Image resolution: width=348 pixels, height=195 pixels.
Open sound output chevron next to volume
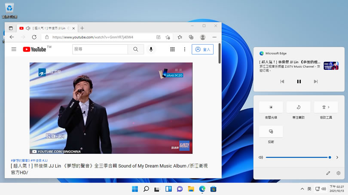[337, 157]
